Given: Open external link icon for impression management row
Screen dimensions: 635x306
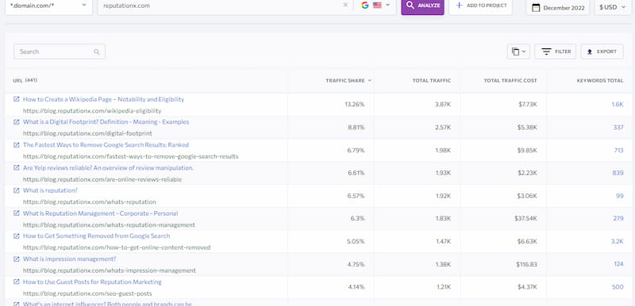Looking at the screenshot, I should [16, 258].
